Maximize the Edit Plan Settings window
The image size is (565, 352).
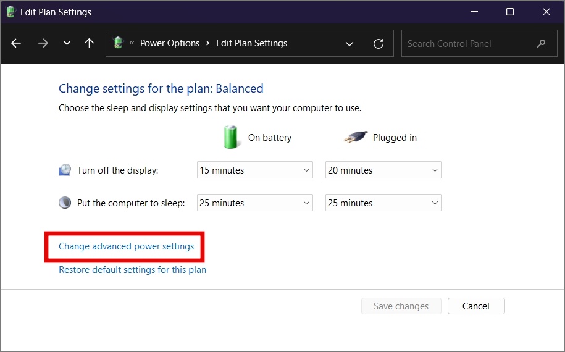[x=510, y=12]
